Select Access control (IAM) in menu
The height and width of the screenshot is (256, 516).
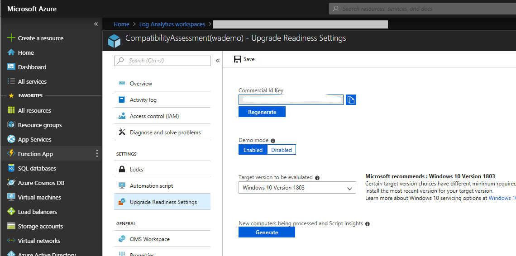coord(154,116)
